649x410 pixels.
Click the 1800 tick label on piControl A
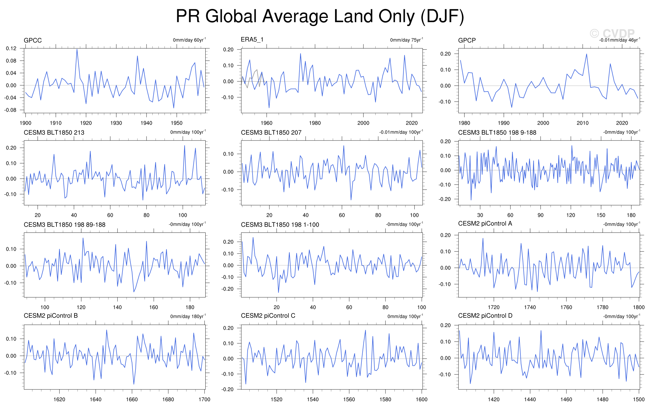tap(639, 307)
